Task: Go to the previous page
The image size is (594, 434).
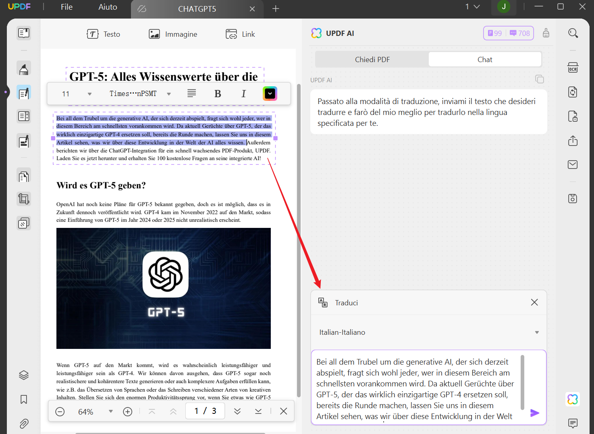Action: click(173, 411)
